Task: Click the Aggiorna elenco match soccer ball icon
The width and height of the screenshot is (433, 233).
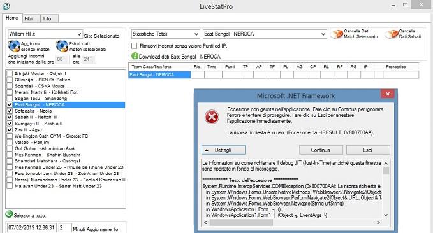Action: pyautogui.click(x=14, y=46)
